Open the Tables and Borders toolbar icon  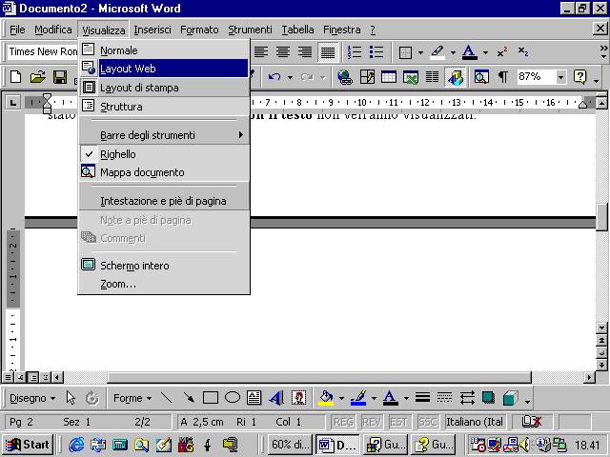367,77
